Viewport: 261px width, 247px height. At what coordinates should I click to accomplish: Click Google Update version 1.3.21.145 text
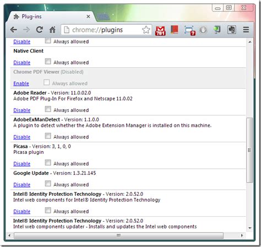[x=74, y=173]
